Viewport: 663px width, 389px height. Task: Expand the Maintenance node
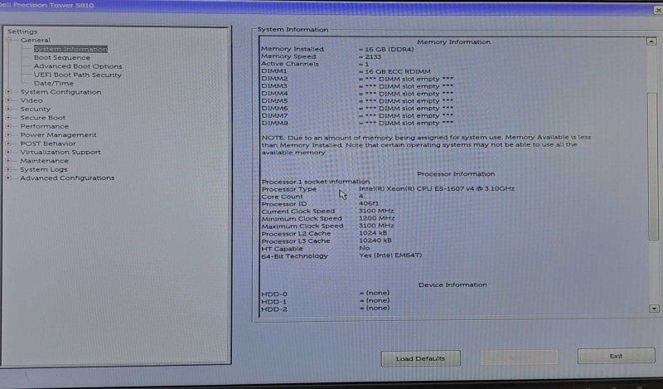(9, 161)
